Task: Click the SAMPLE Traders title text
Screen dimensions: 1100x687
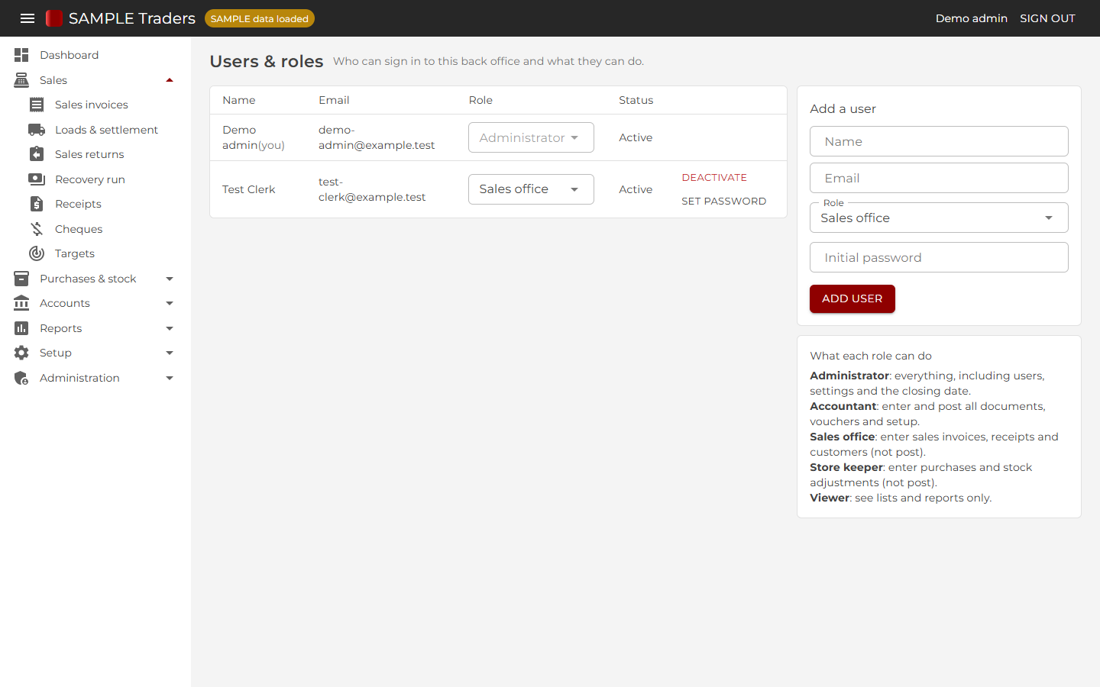Action: pyautogui.click(x=132, y=18)
